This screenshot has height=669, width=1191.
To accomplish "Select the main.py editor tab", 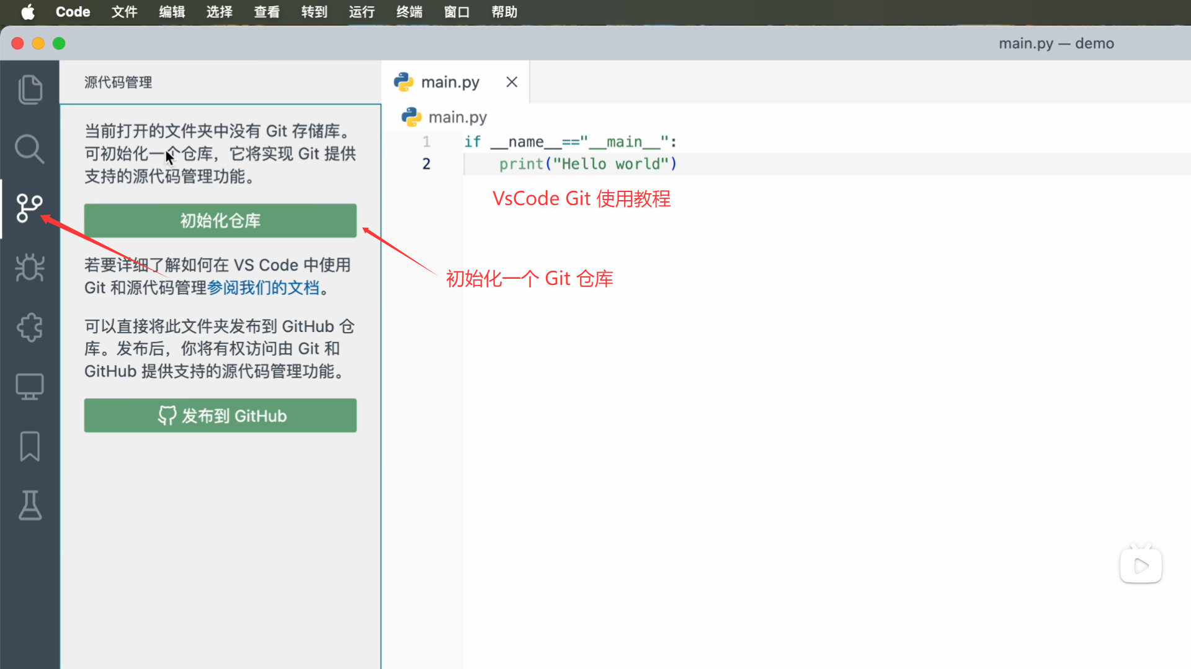I will 450,82.
